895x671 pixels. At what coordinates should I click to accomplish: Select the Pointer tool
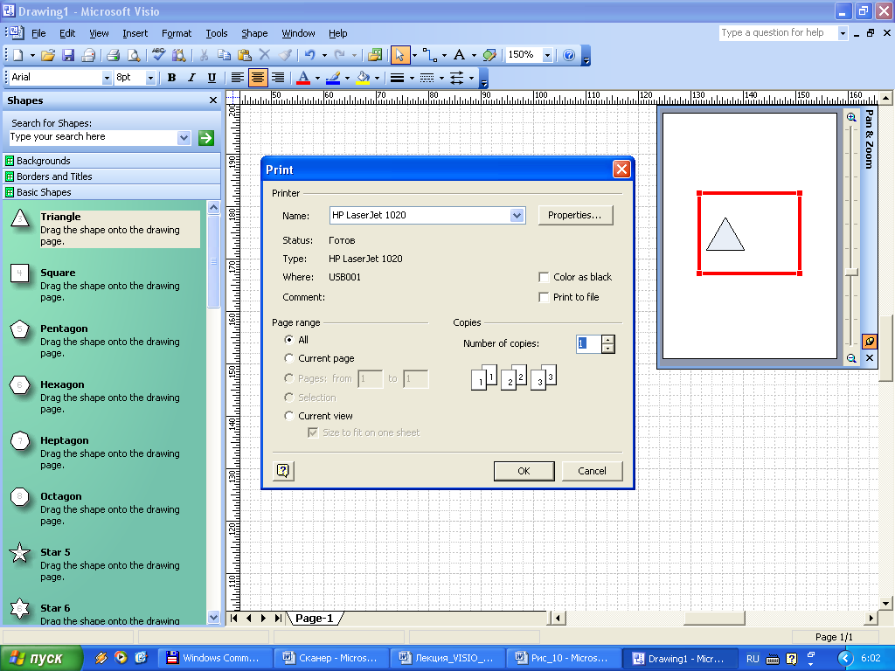399,55
